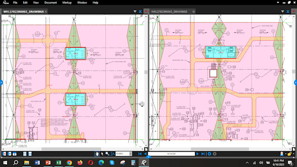Open Word from taskbar

(x=37, y=163)
